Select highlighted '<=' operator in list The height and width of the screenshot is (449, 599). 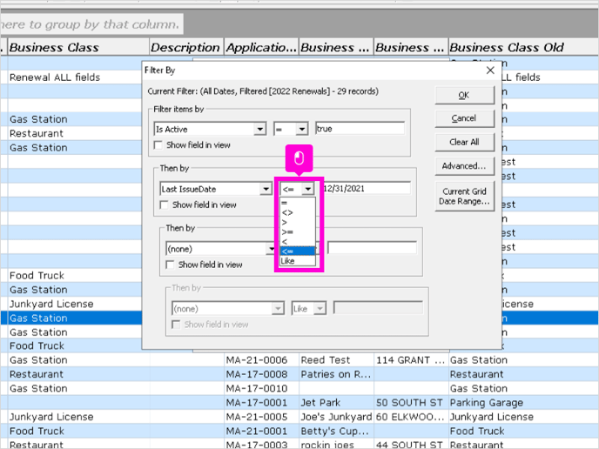click(x=298, y=251)
